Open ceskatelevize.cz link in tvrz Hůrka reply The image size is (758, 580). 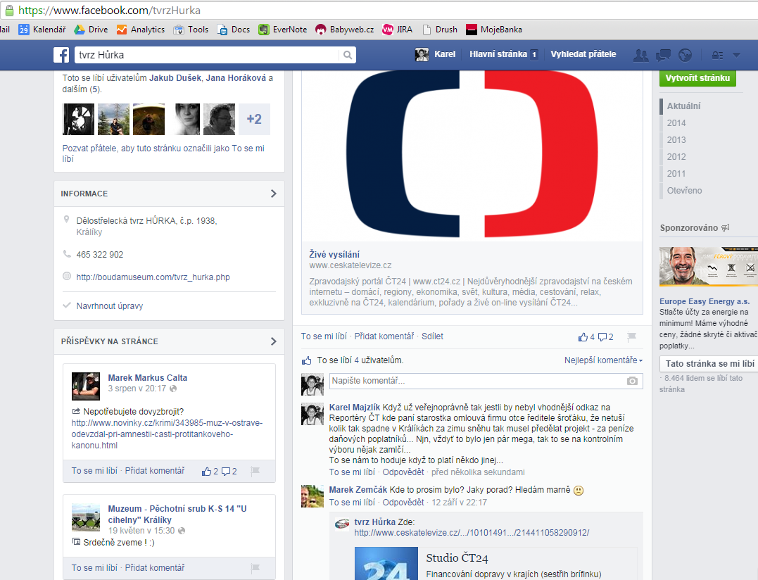(x=472, y=533)
